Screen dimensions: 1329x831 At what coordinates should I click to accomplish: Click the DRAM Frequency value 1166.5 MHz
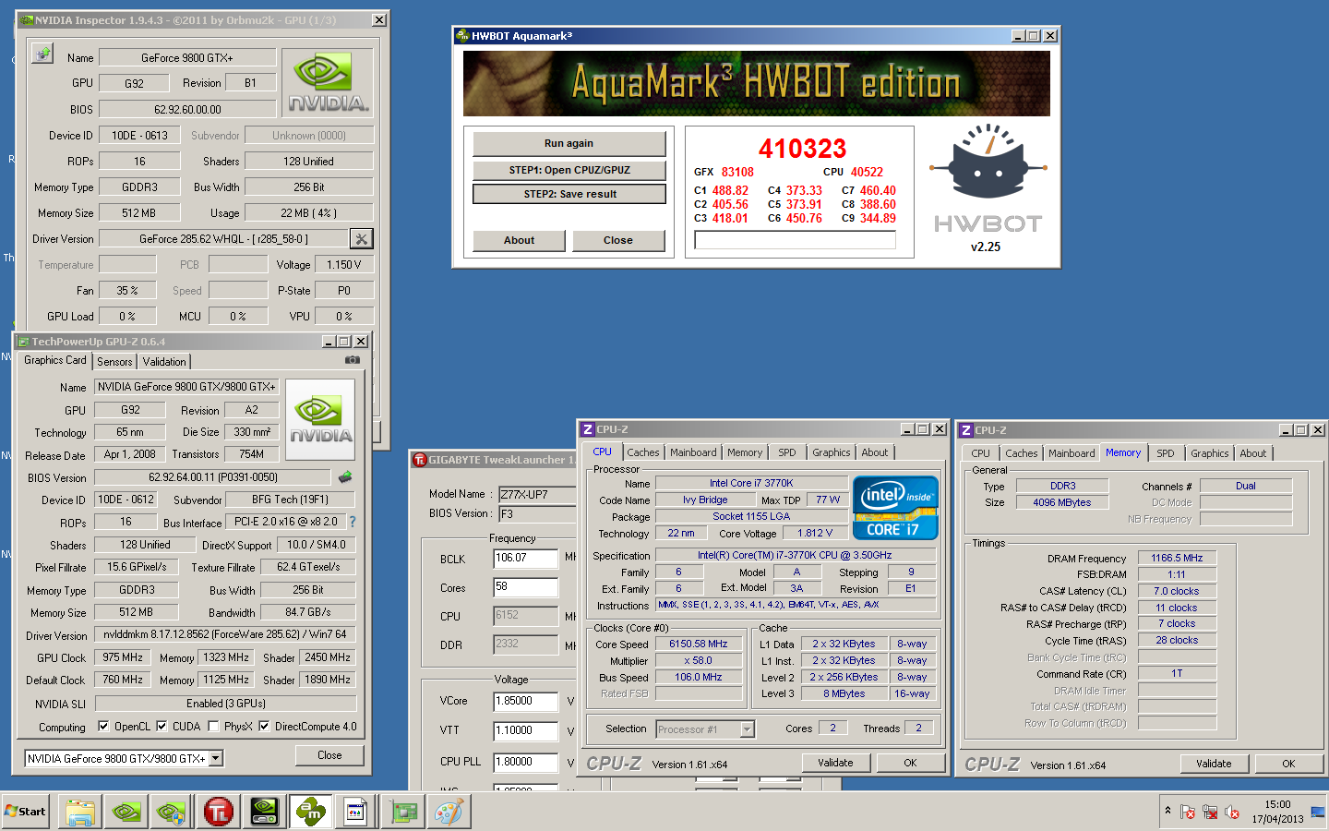coord(1177,558)
